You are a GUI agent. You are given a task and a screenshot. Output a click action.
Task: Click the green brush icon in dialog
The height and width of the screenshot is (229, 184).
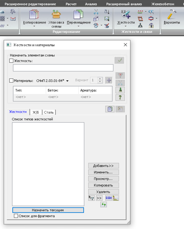120,90
